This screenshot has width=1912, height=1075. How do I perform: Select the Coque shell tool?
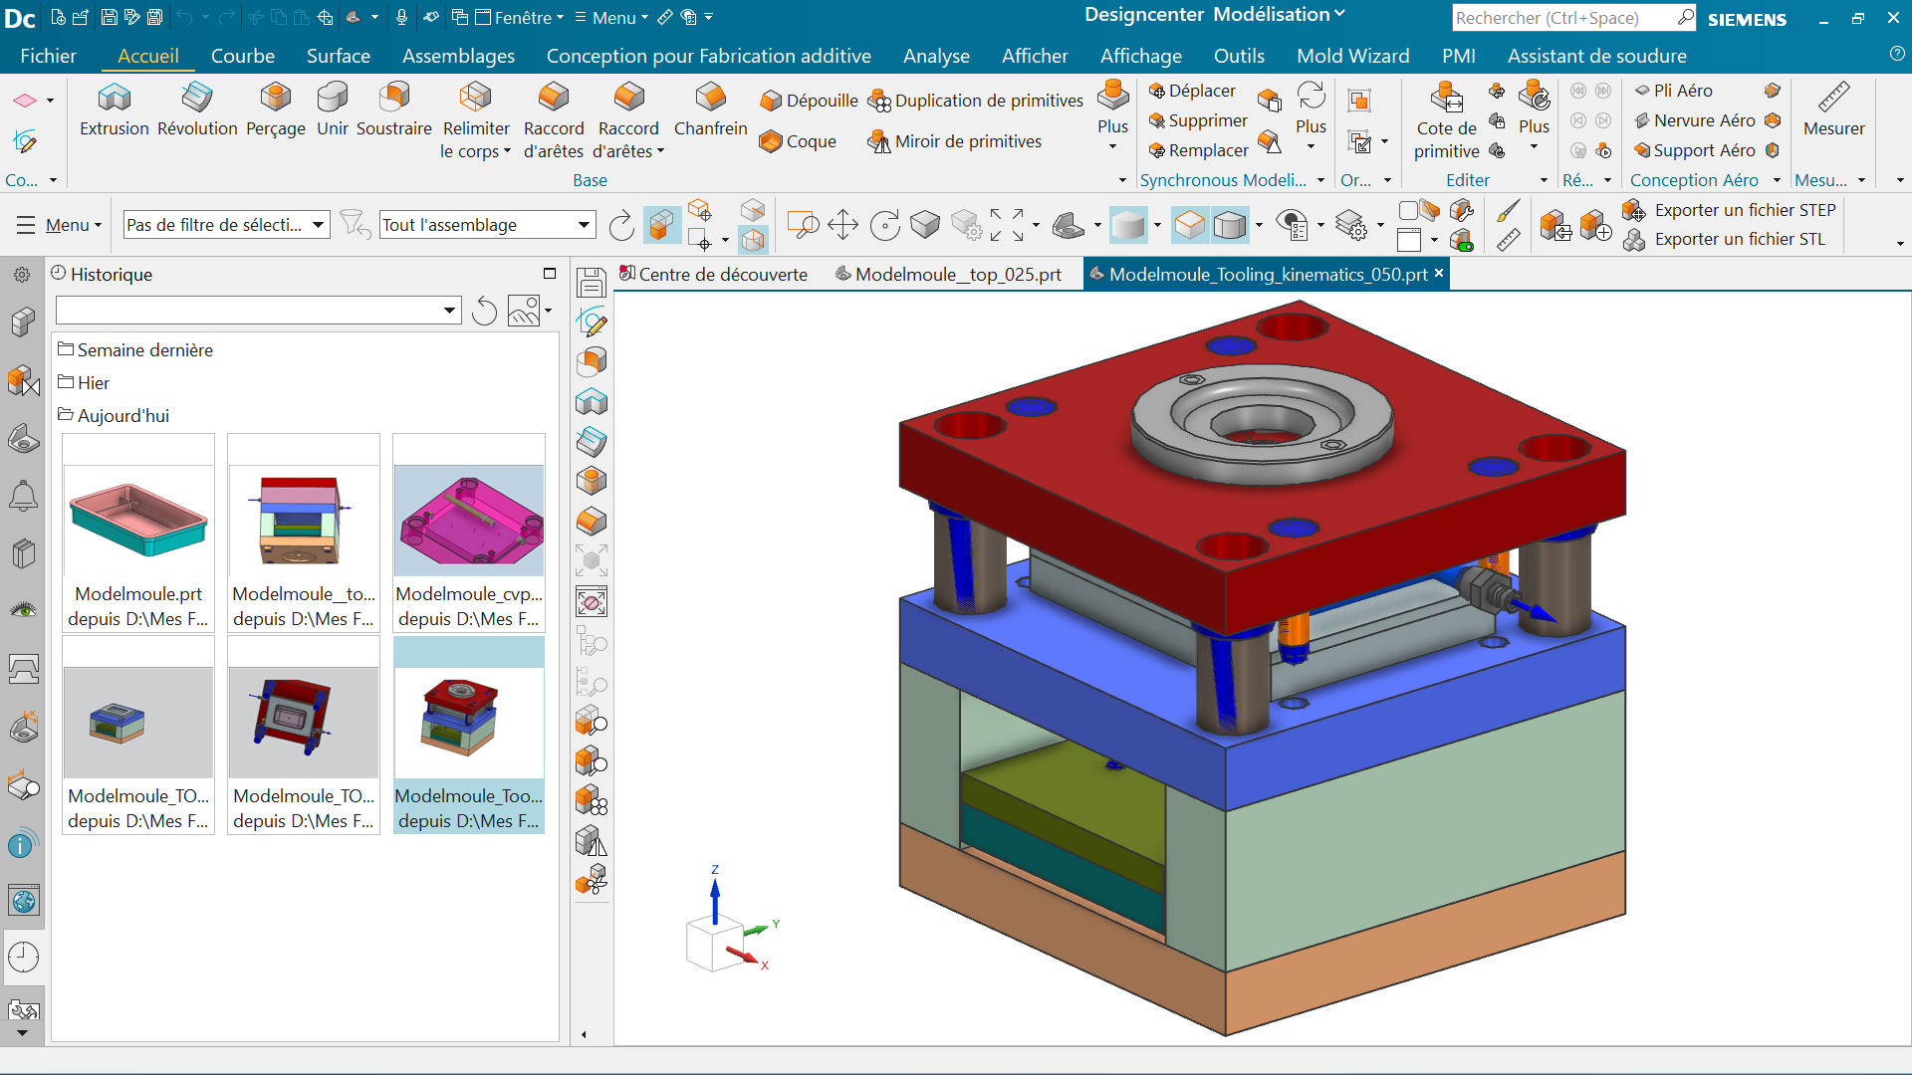click(x=798, y=141)
